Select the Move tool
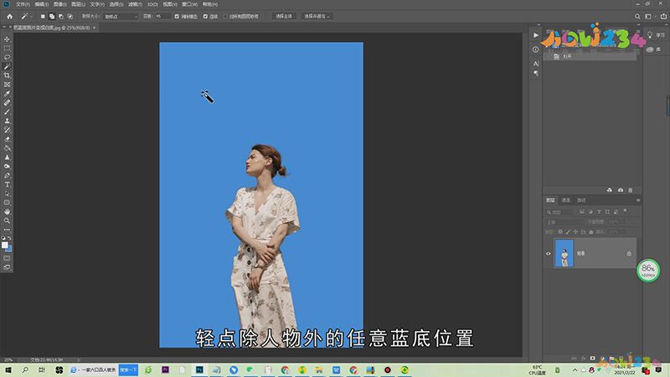The height and width of the screenshot is (377, 670). tap(7, 39)
